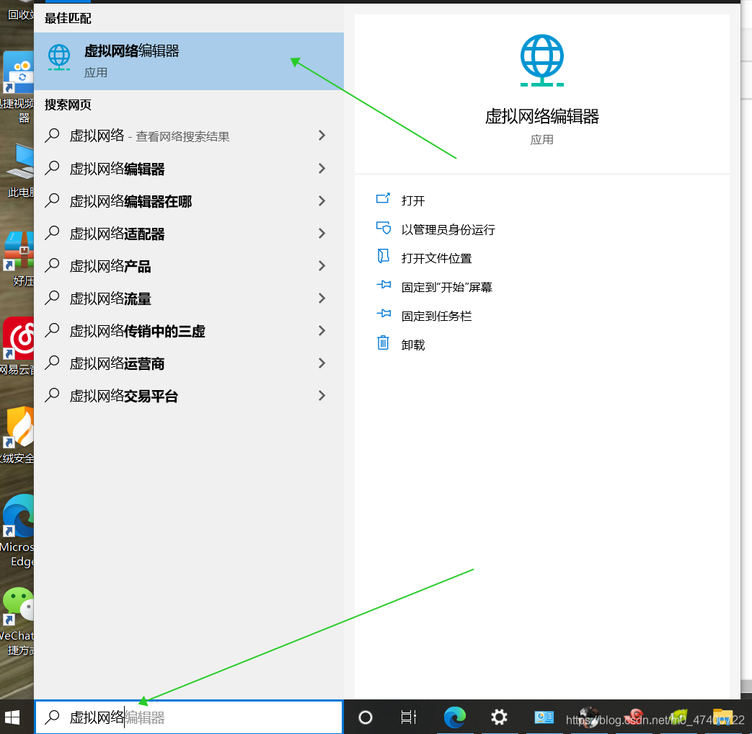
Task: Open the Windows Start button
Action: [12, 717]
